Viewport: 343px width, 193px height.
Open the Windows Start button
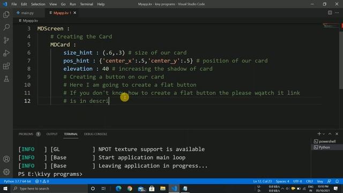(x=5, y=188)
